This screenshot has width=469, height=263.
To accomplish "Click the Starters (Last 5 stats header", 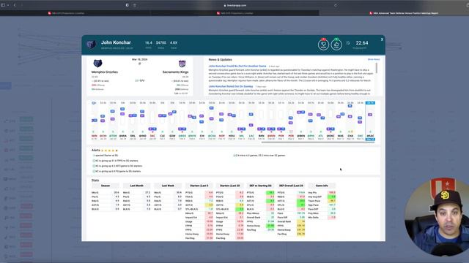I will click(x=199, y=186).
